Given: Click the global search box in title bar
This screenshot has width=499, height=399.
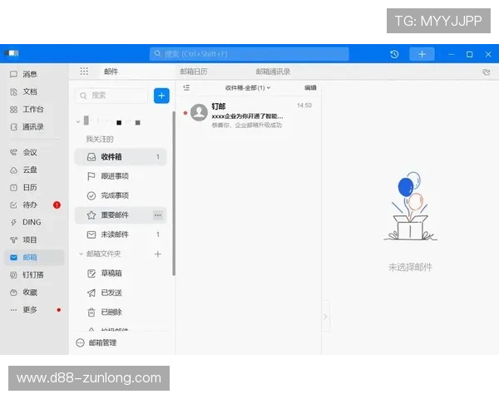Looking at the screenshot, I should [x=249, y=54].
